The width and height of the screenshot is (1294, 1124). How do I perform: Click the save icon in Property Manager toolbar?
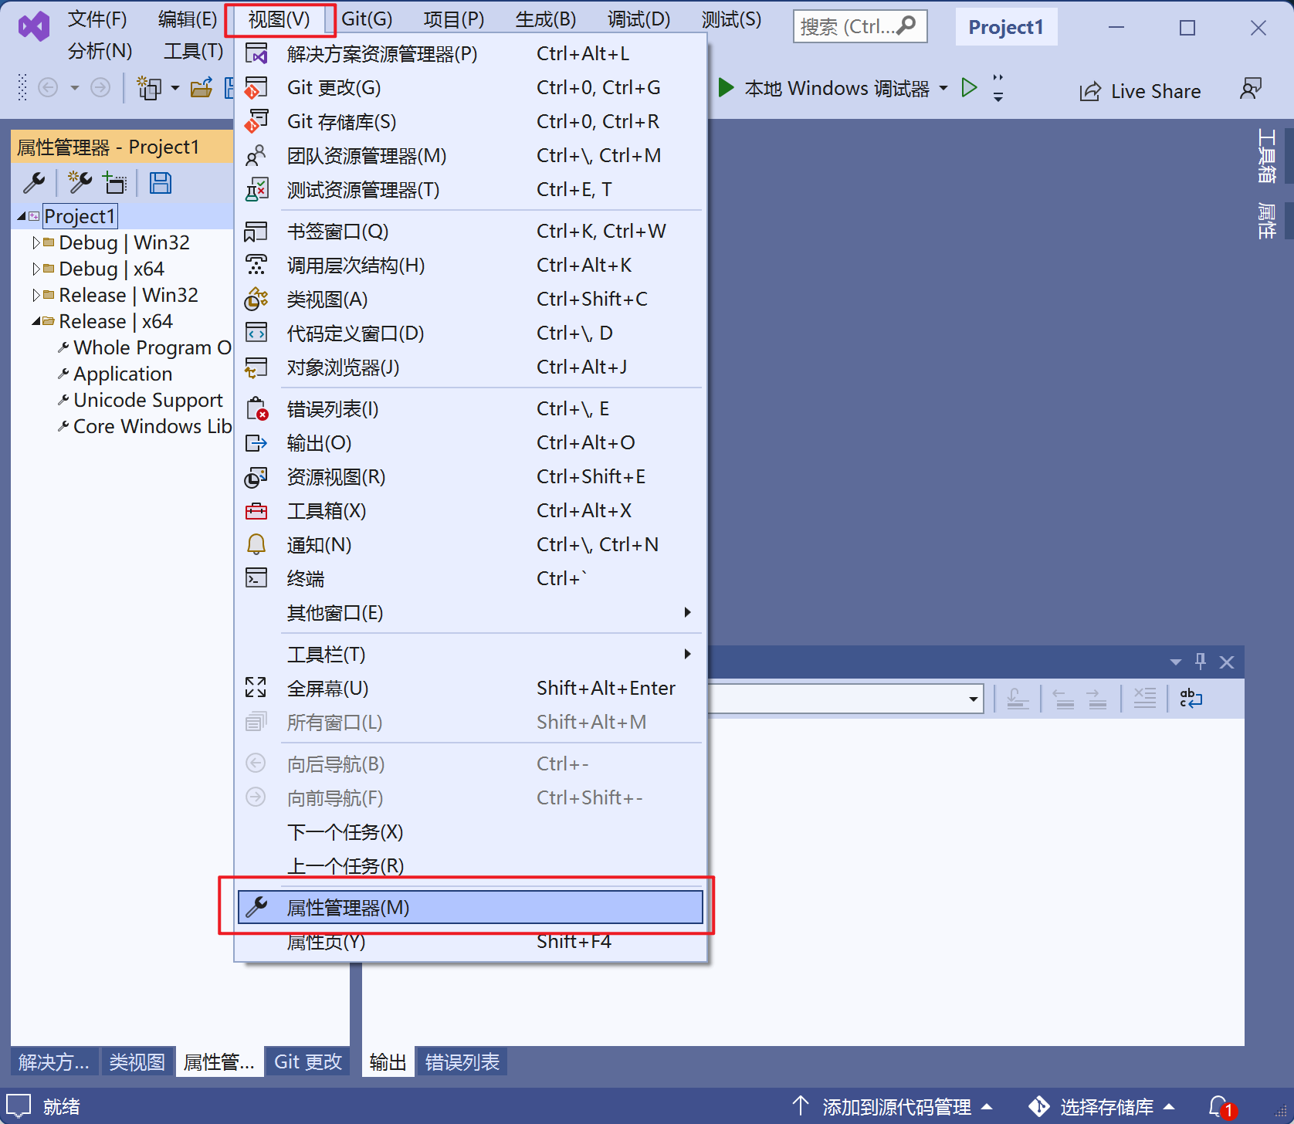click(161, 183)
